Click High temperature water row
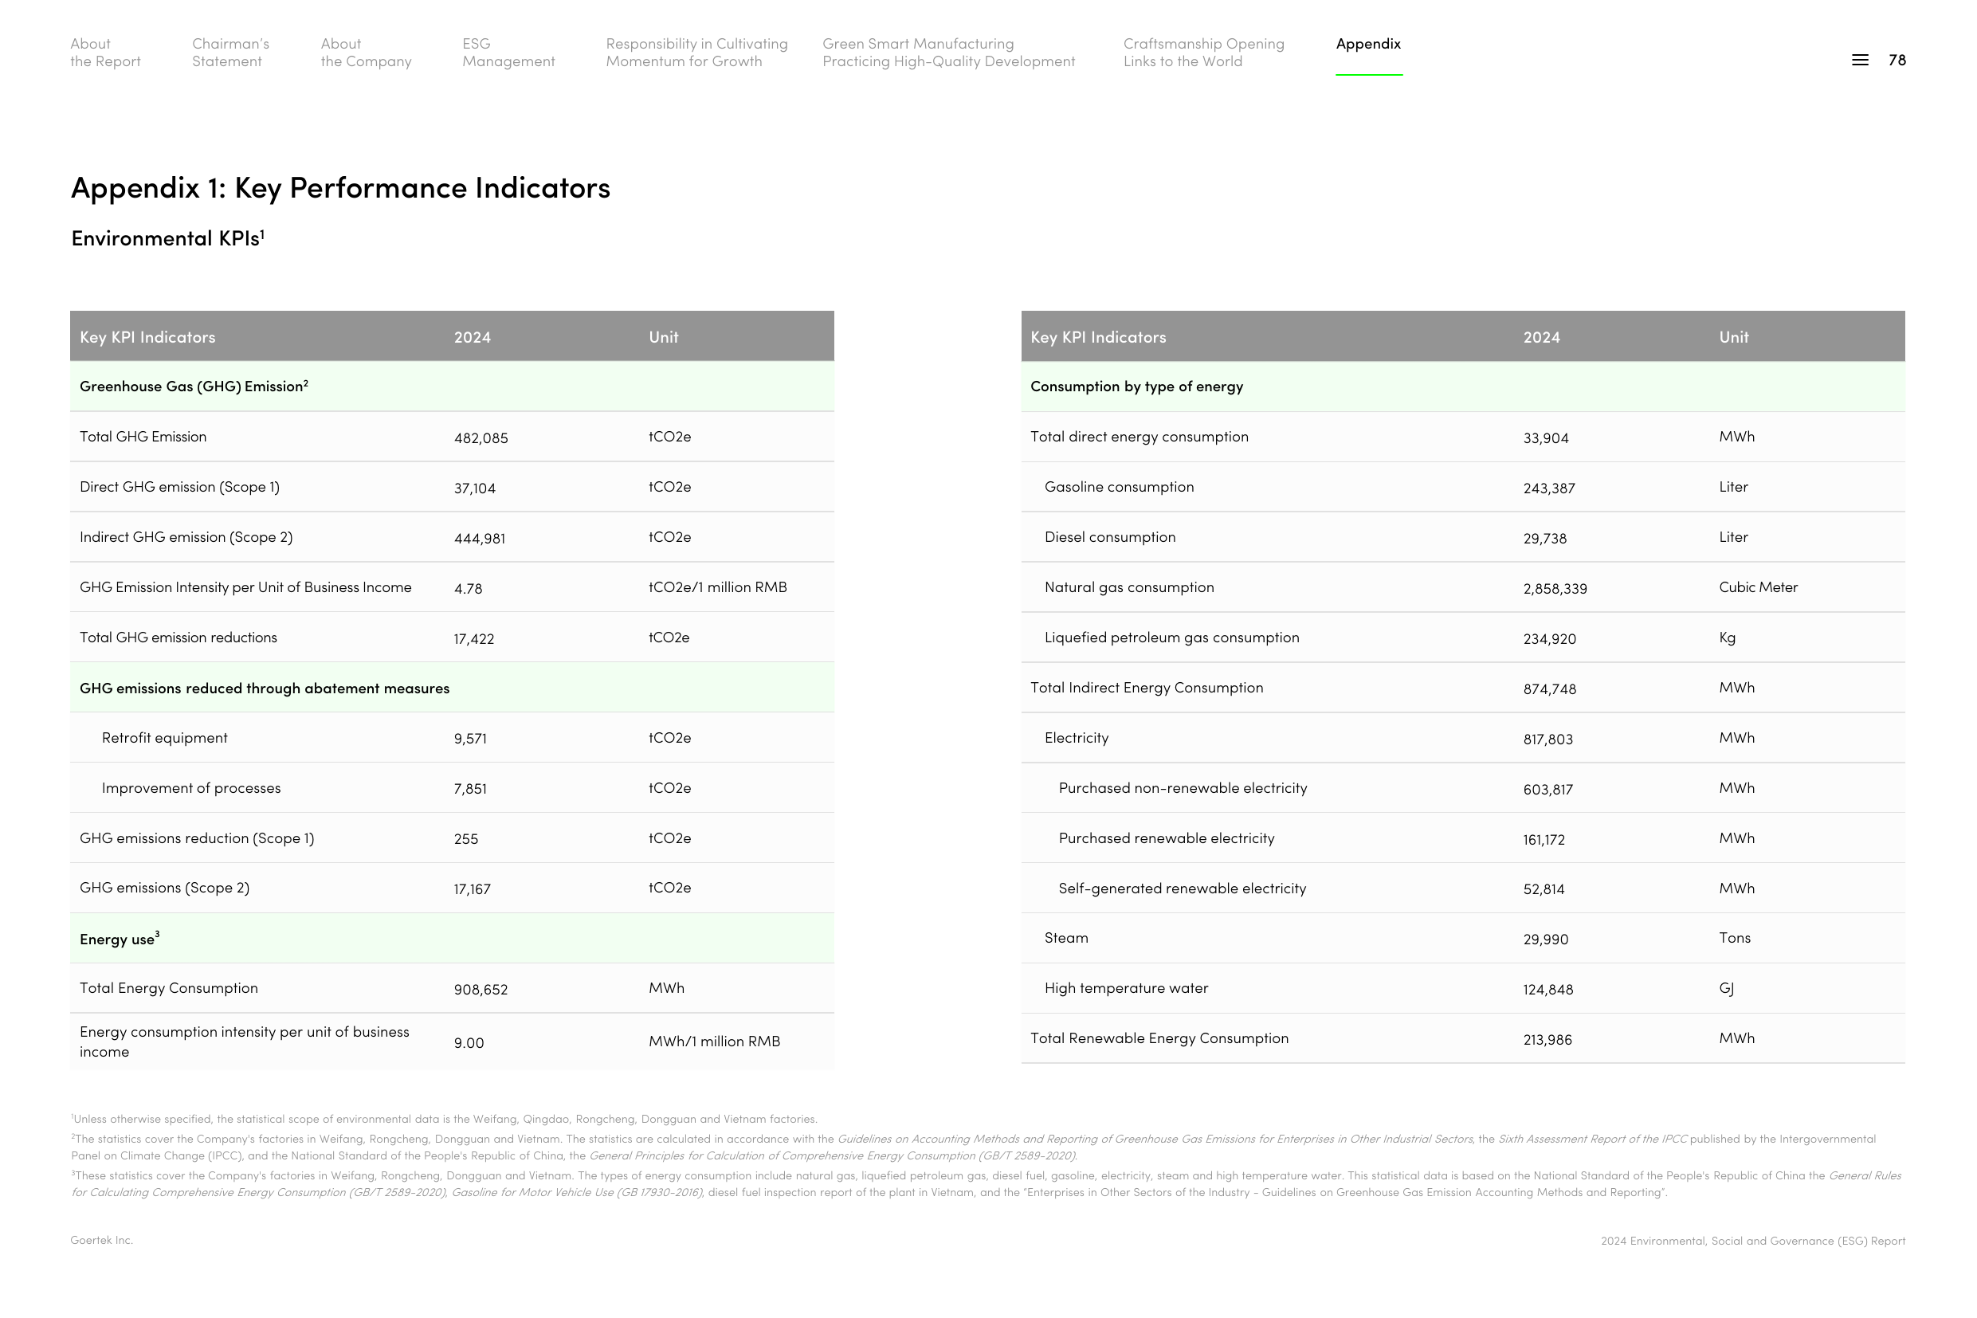 point(1462,987)
